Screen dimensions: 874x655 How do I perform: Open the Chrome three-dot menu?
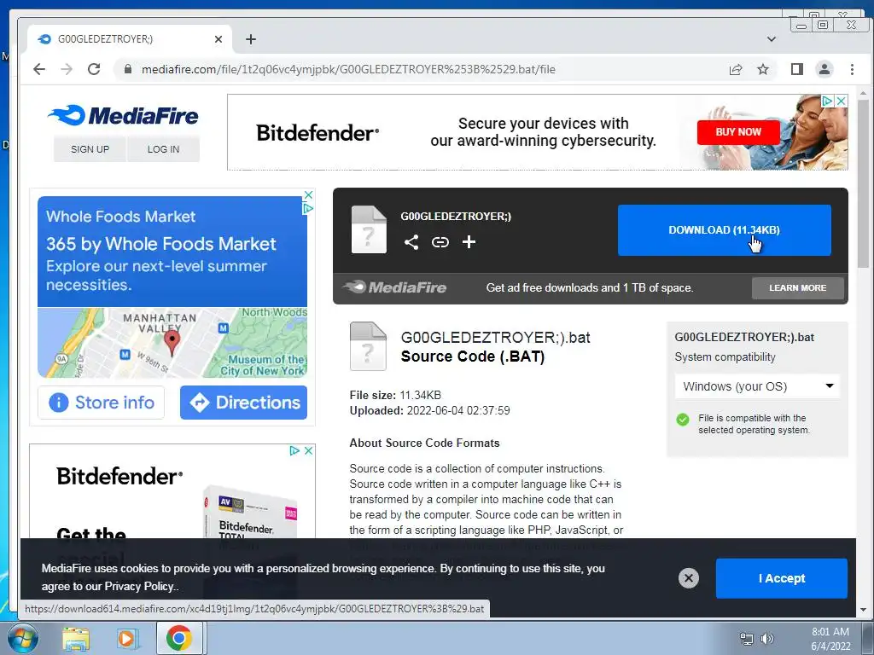tap(852, 69)
